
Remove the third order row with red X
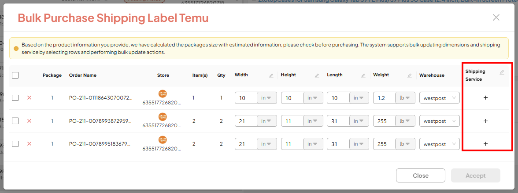[30, 143]
